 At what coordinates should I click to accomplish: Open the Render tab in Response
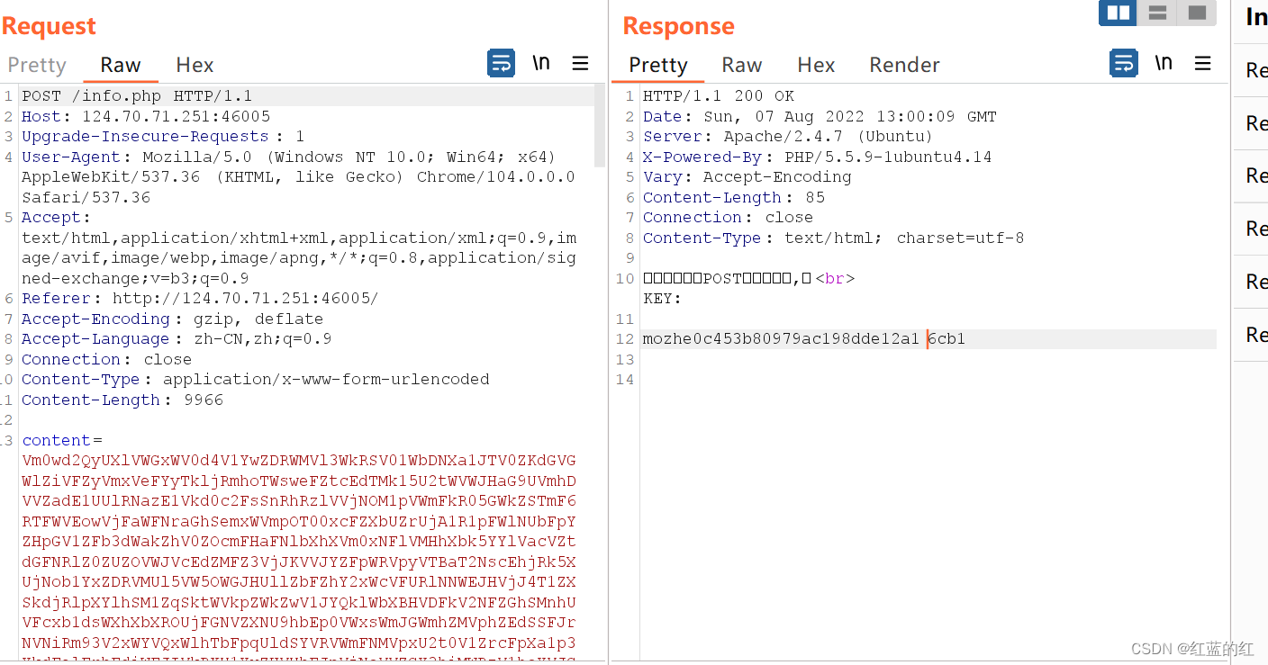click(x=904, y=65)
